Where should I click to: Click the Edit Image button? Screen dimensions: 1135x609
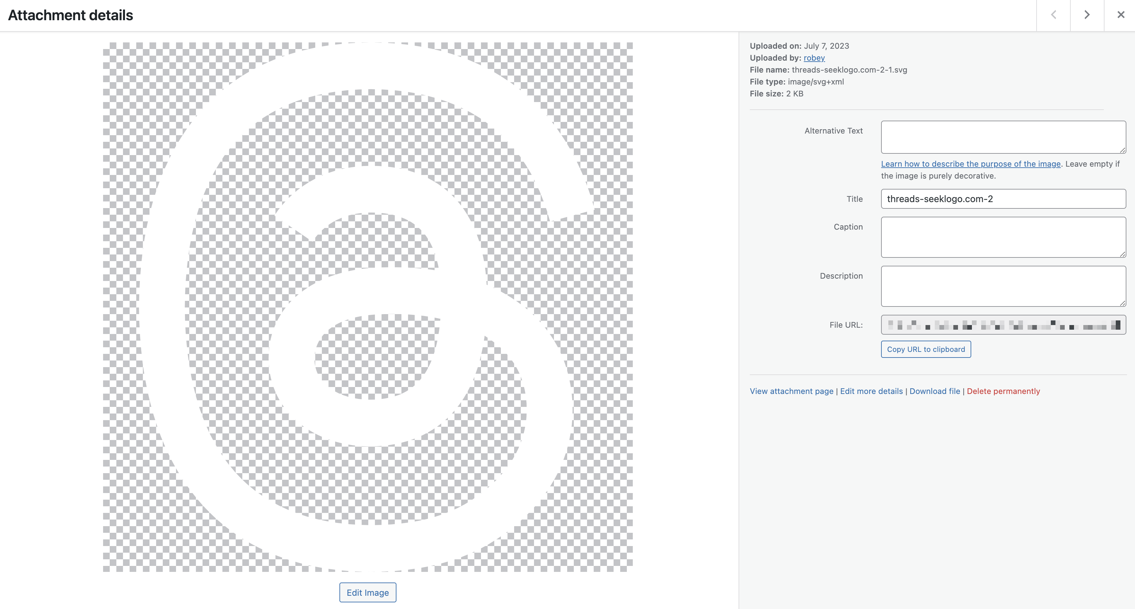click(368, 592)
